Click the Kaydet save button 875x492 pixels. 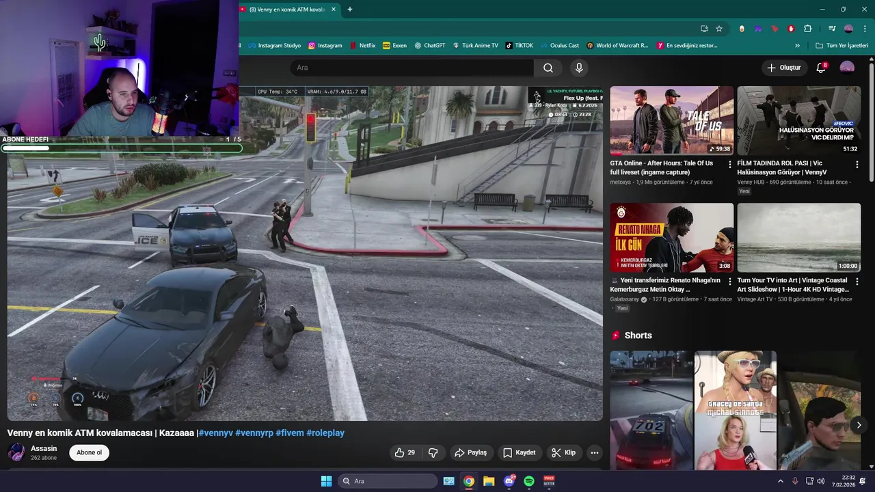click(x=520, y=452)
